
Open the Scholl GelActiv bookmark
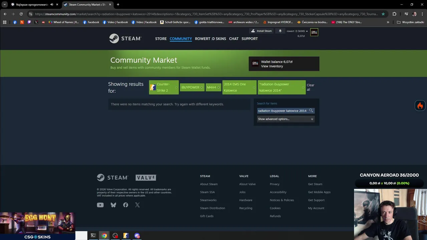coord(175,22)
